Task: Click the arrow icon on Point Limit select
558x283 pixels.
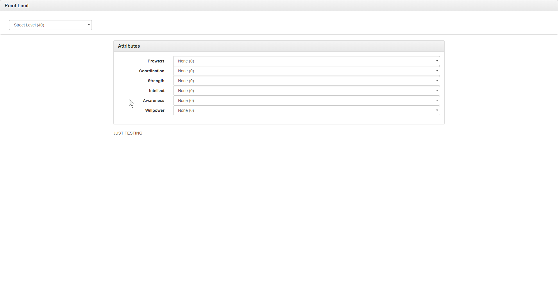Action: [89, 25]
